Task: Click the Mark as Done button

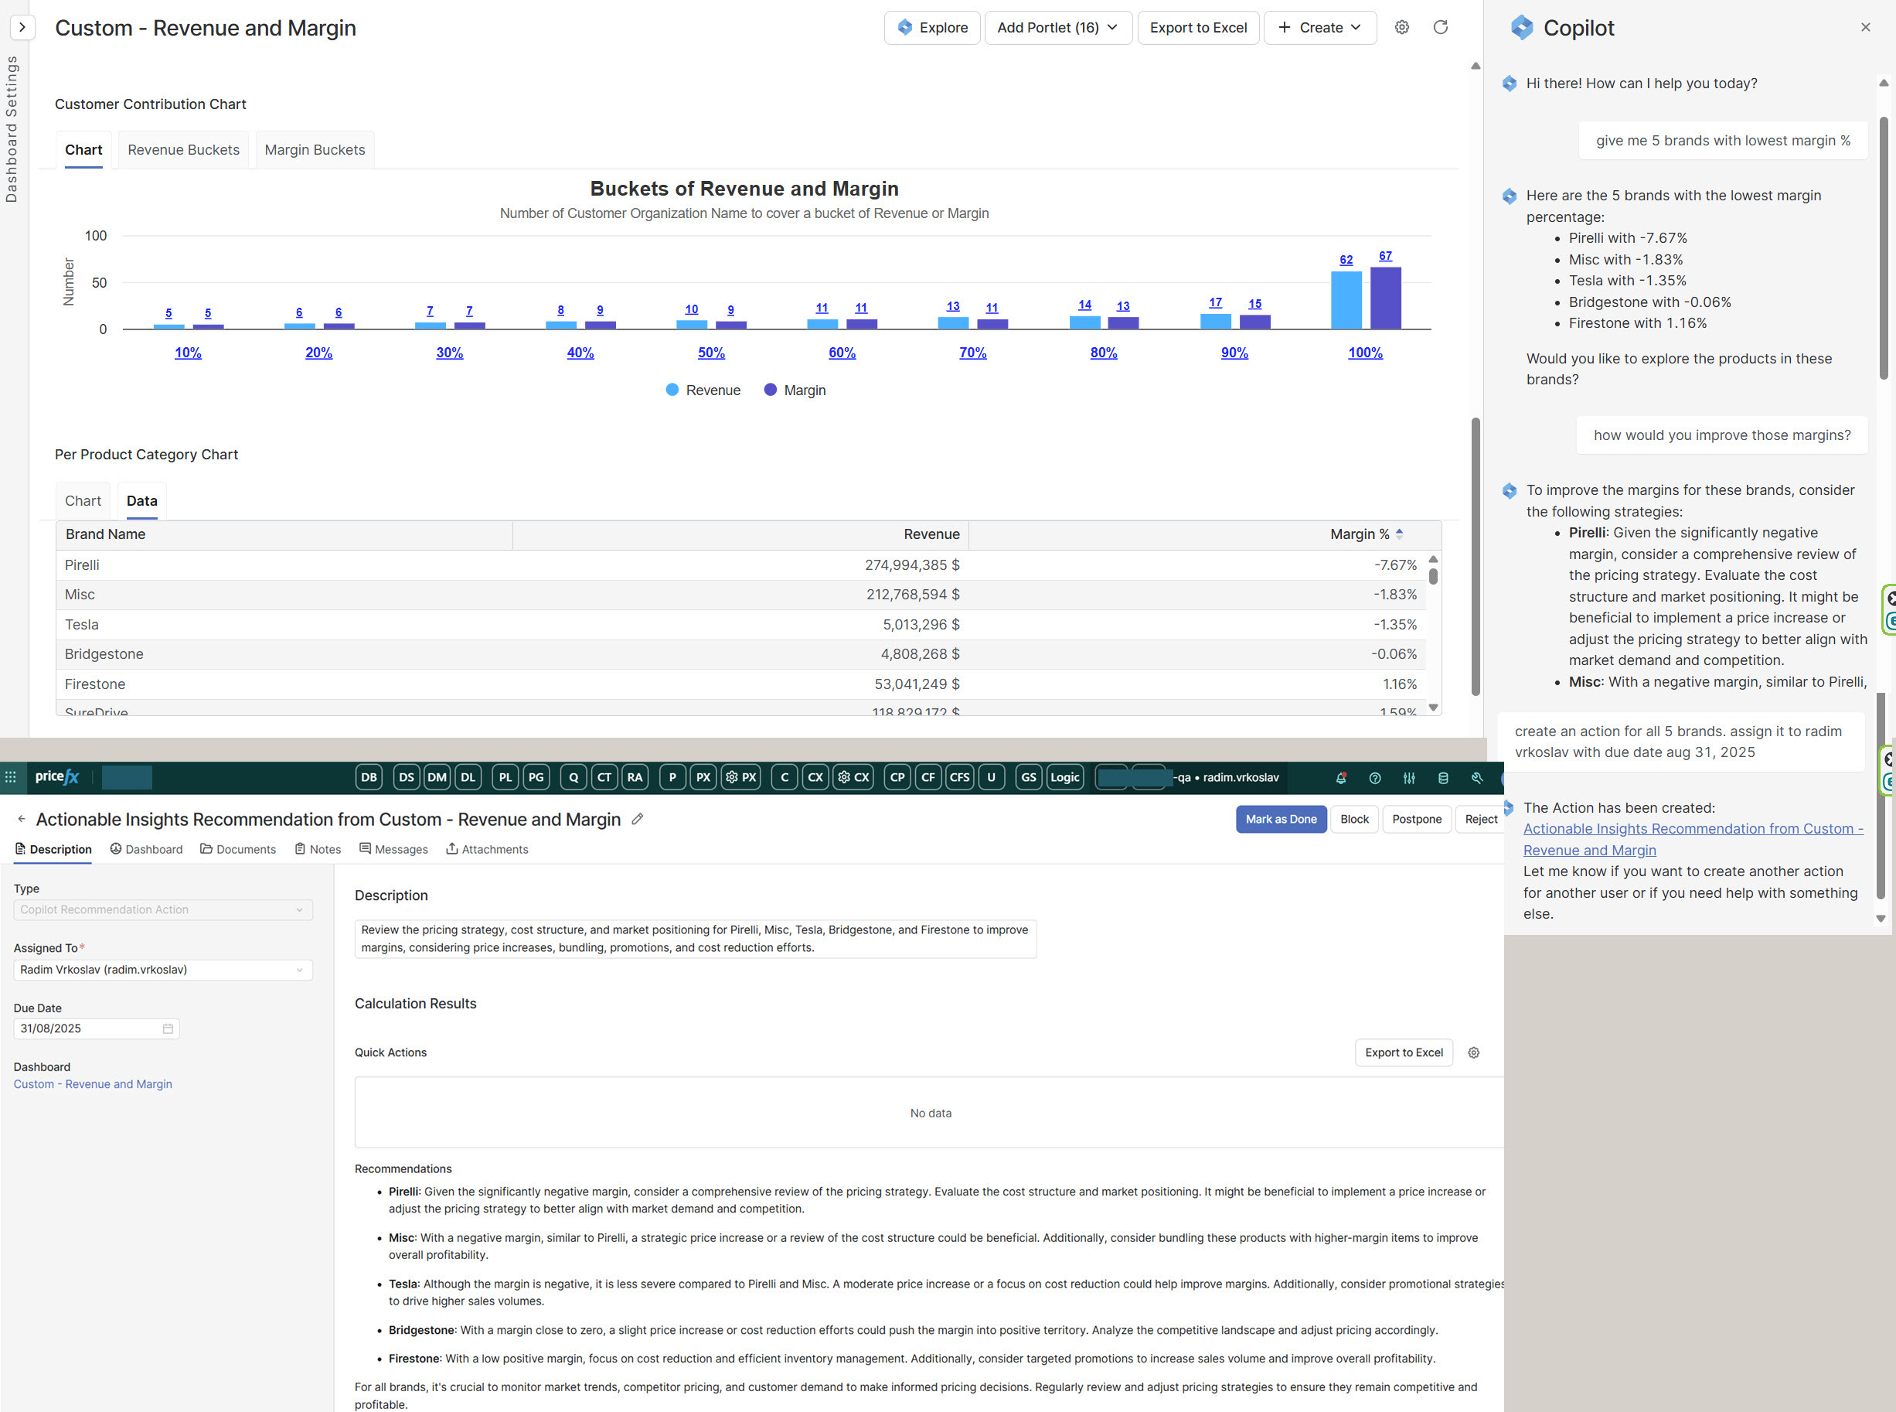Action: (1280, 819)
